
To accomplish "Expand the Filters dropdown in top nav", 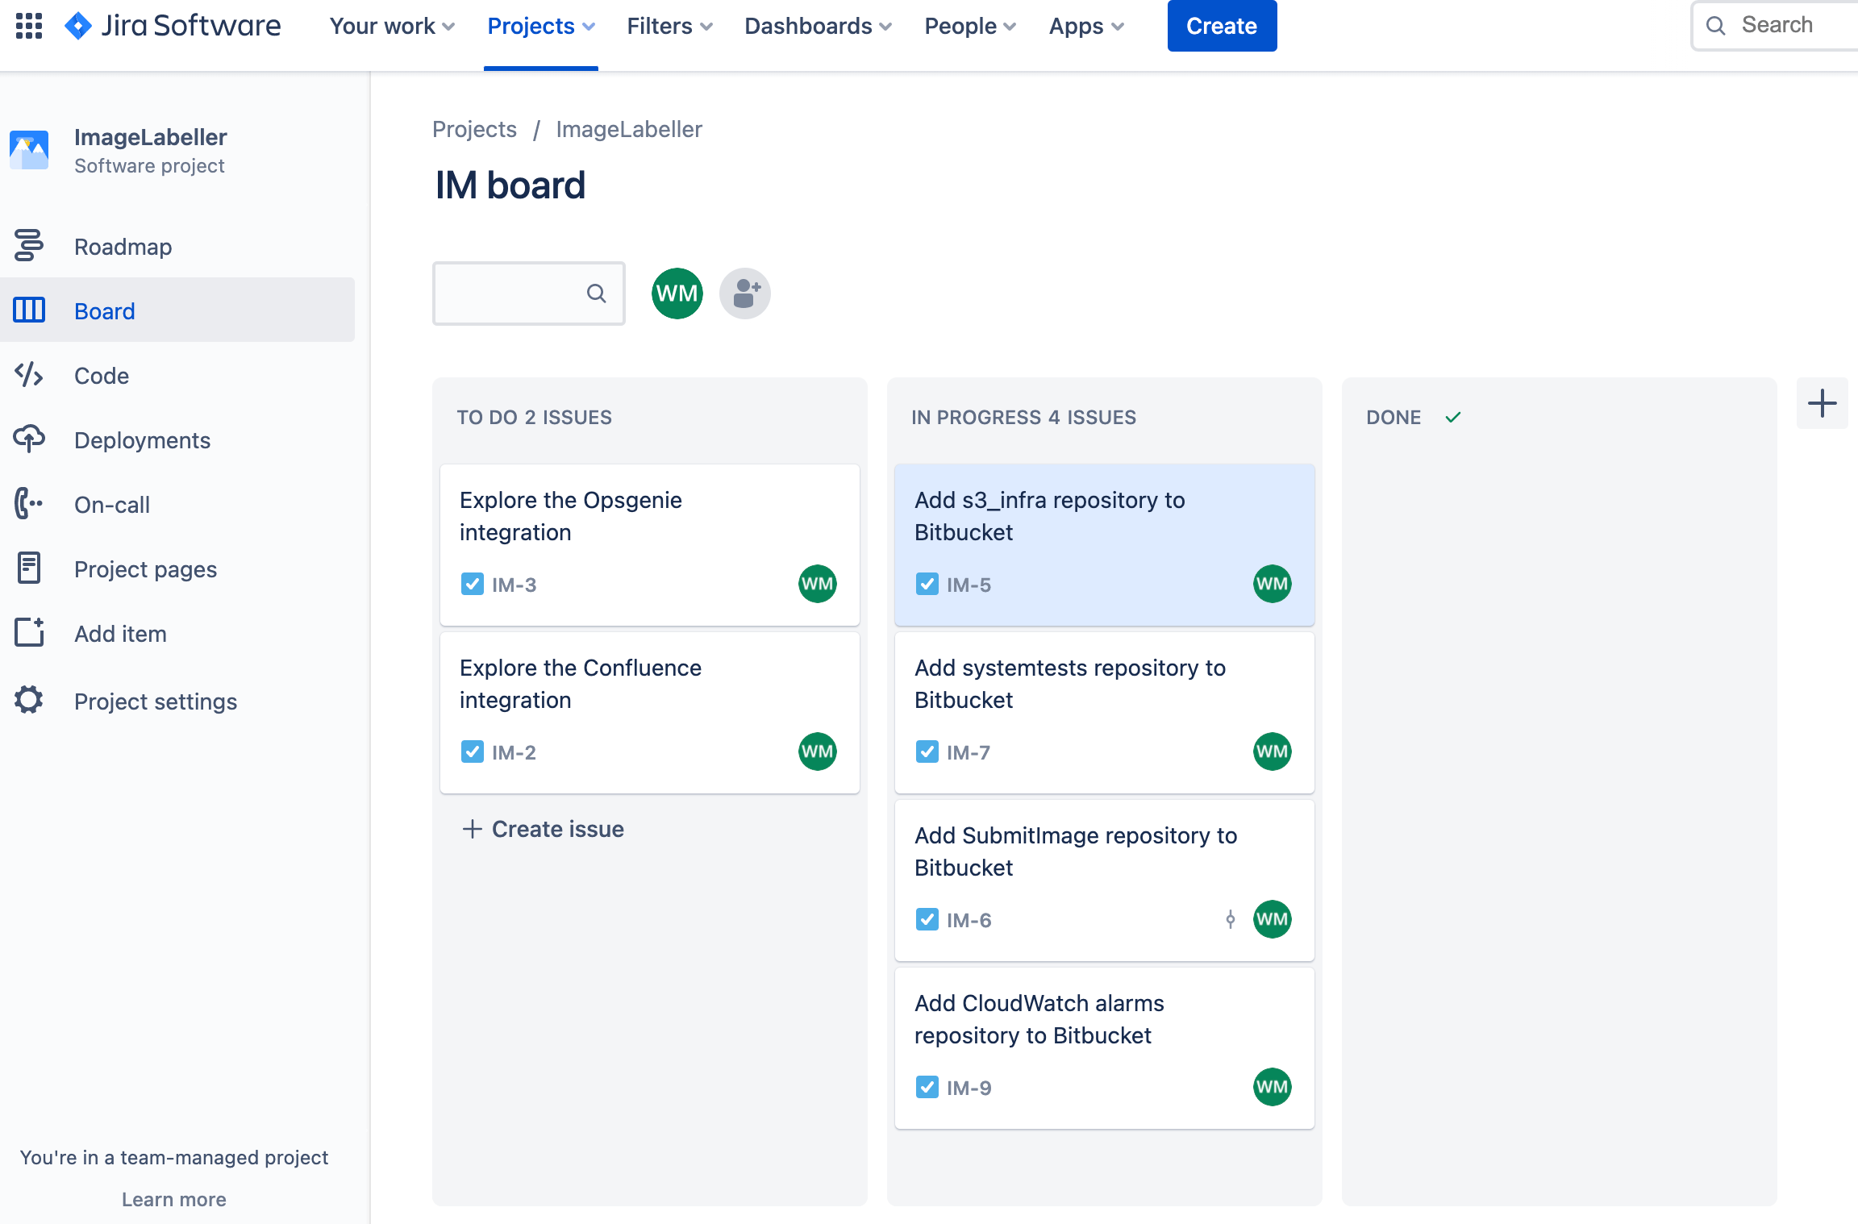I will point(669,24).
